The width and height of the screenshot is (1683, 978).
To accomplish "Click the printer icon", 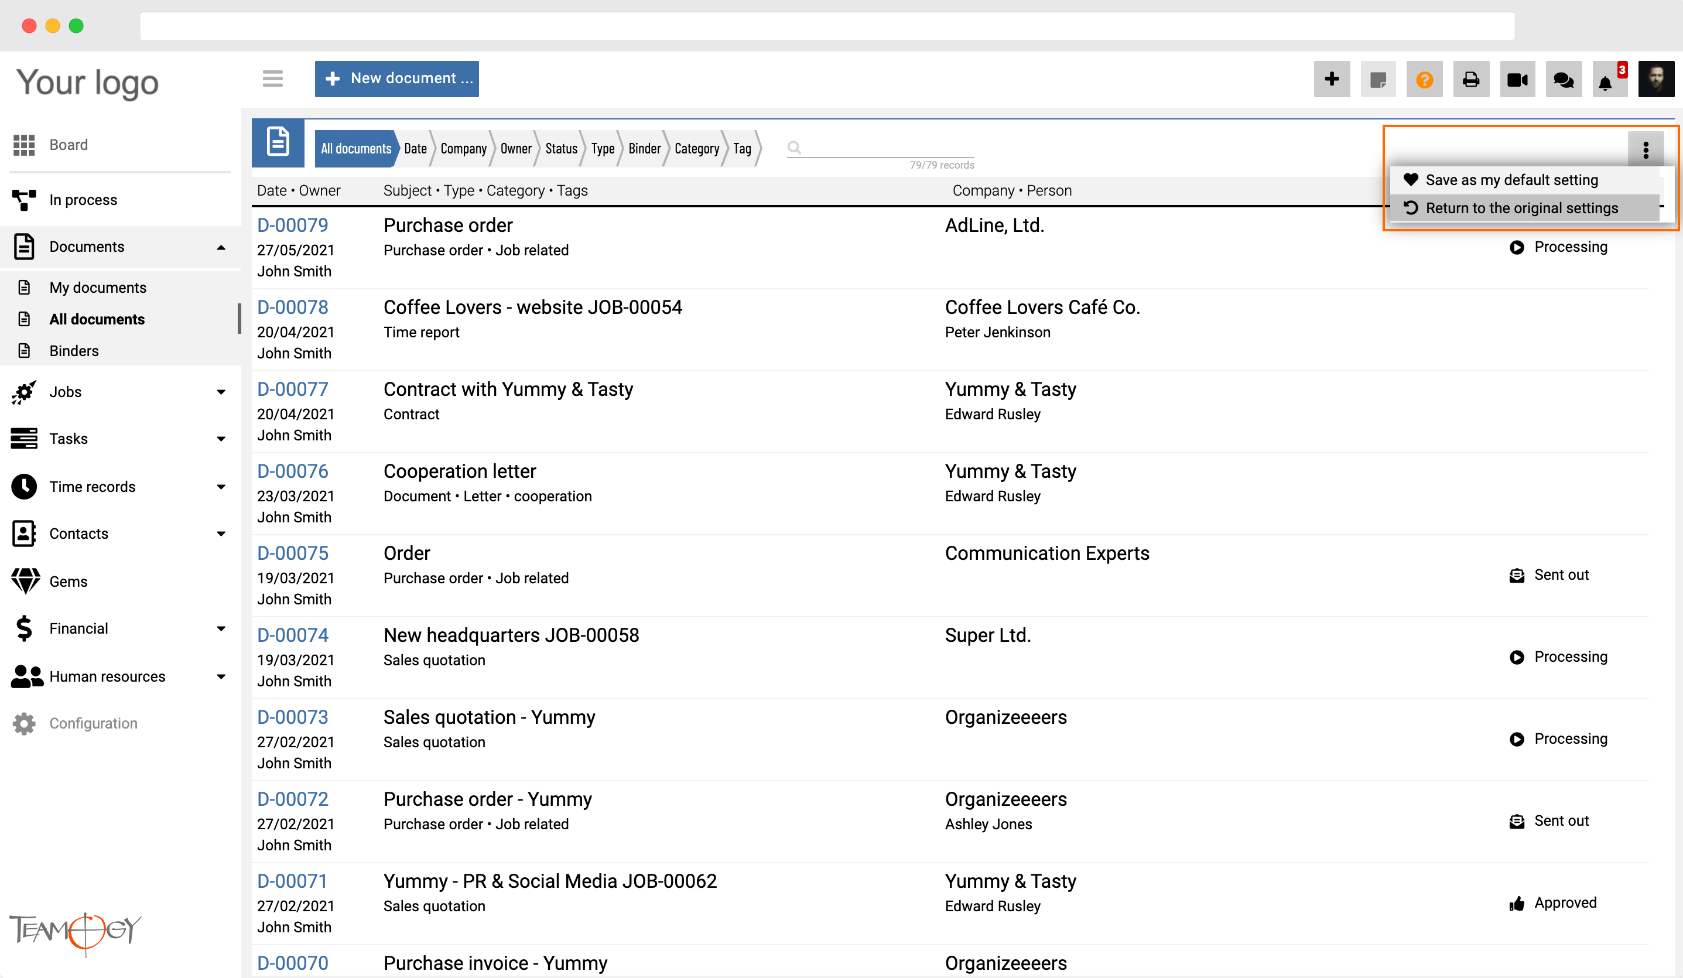I will tap(1470, 80).
